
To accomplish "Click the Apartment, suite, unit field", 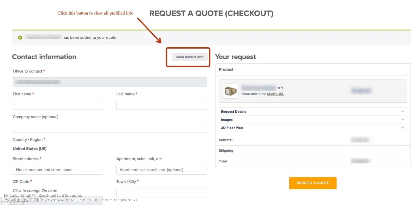I will [x=162, y=170].
